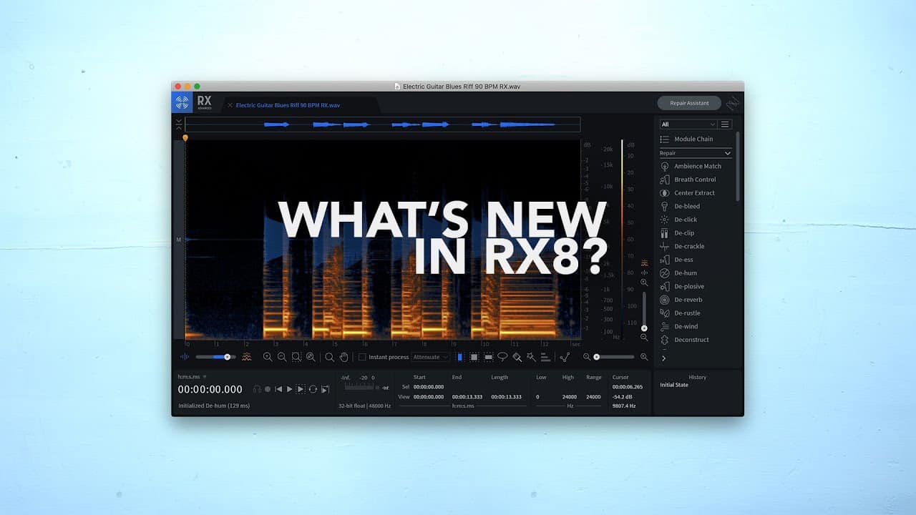The width and height of the screenshot is (916, 515).
Task: Click the module list scrollbar
Action: click(738, 166)
